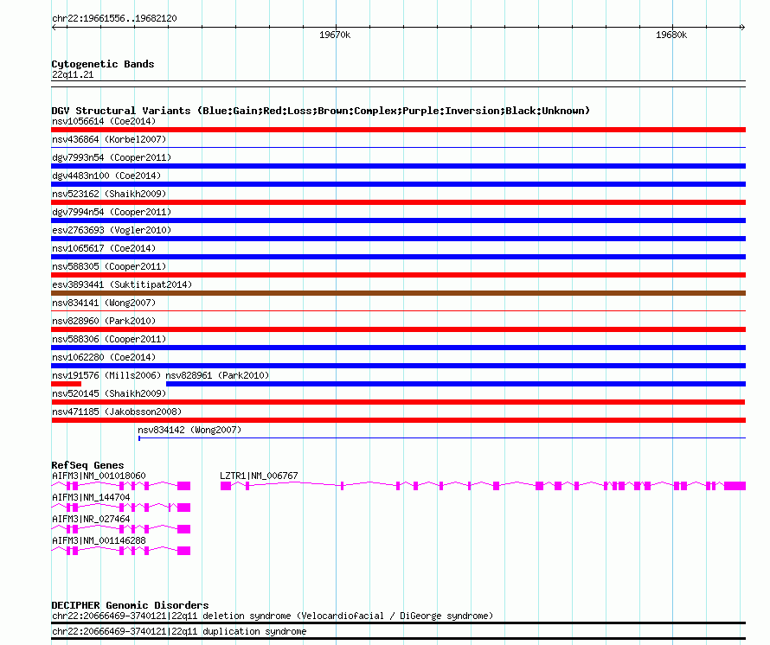Click the blue gain bar under nsv1062280
The height and width of the screenshot is (645, 770).
pos(398,366)
